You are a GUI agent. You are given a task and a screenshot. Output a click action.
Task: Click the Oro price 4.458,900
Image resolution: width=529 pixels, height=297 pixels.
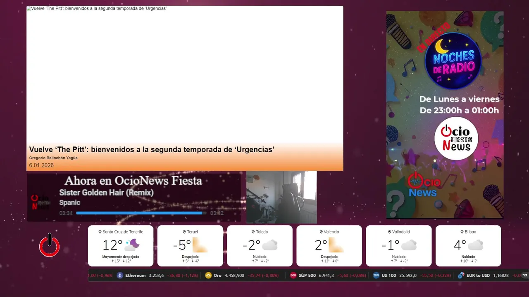pos(234,276)
